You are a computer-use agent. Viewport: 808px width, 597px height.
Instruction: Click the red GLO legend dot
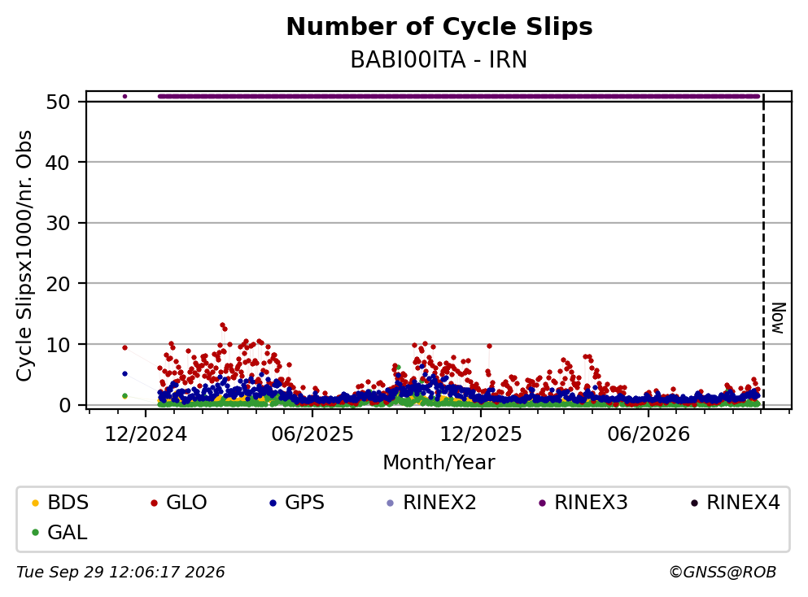[154, 503]
